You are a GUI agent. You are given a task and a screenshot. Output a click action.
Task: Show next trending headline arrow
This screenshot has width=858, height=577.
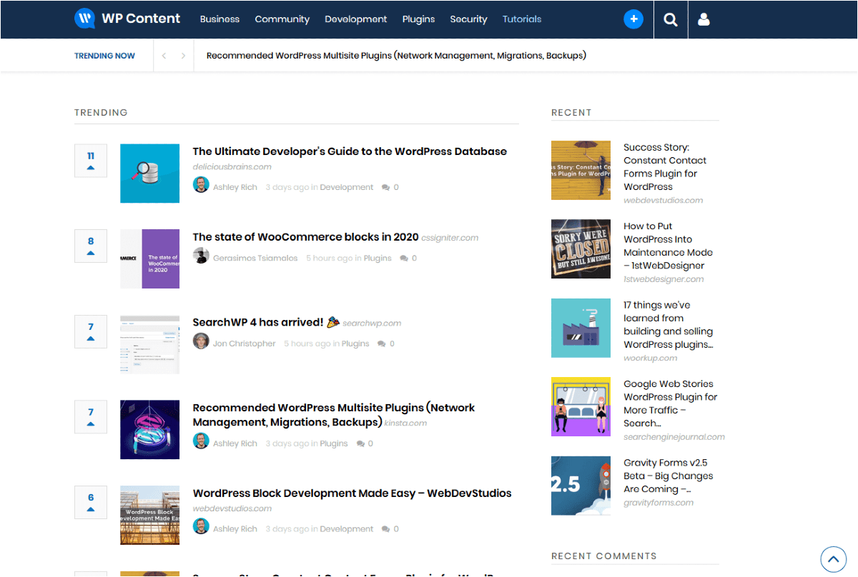183,56
